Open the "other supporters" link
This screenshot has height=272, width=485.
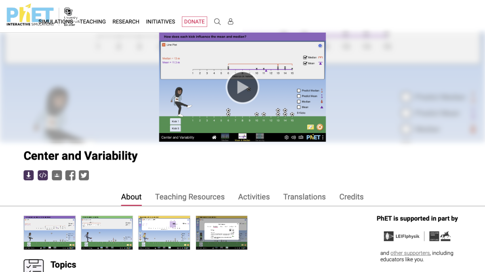pyautogui.click(x=410, y=253)
